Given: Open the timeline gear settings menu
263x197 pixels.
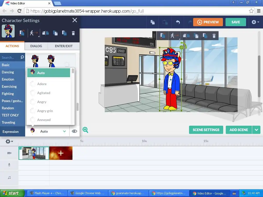Looking at the screenshot, I should coord(9,141).
